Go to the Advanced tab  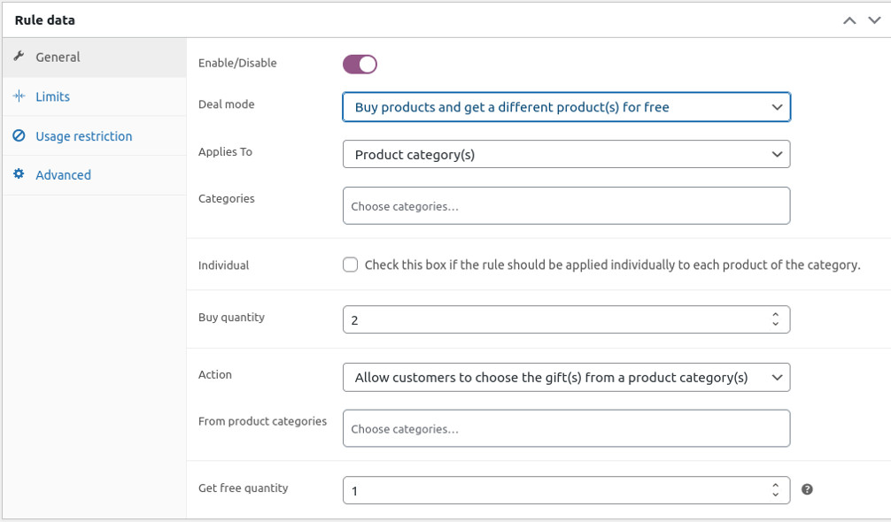[63, 175]
